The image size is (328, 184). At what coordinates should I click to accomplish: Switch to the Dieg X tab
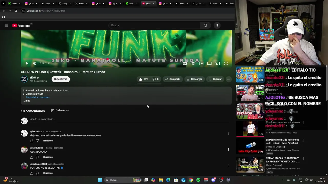click(x=65, y=4)
